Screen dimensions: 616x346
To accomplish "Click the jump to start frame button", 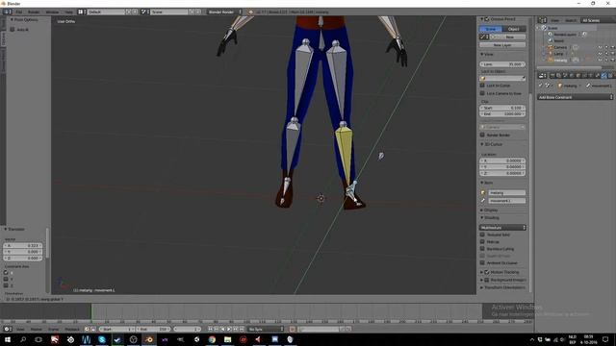I will coord(210,329).
